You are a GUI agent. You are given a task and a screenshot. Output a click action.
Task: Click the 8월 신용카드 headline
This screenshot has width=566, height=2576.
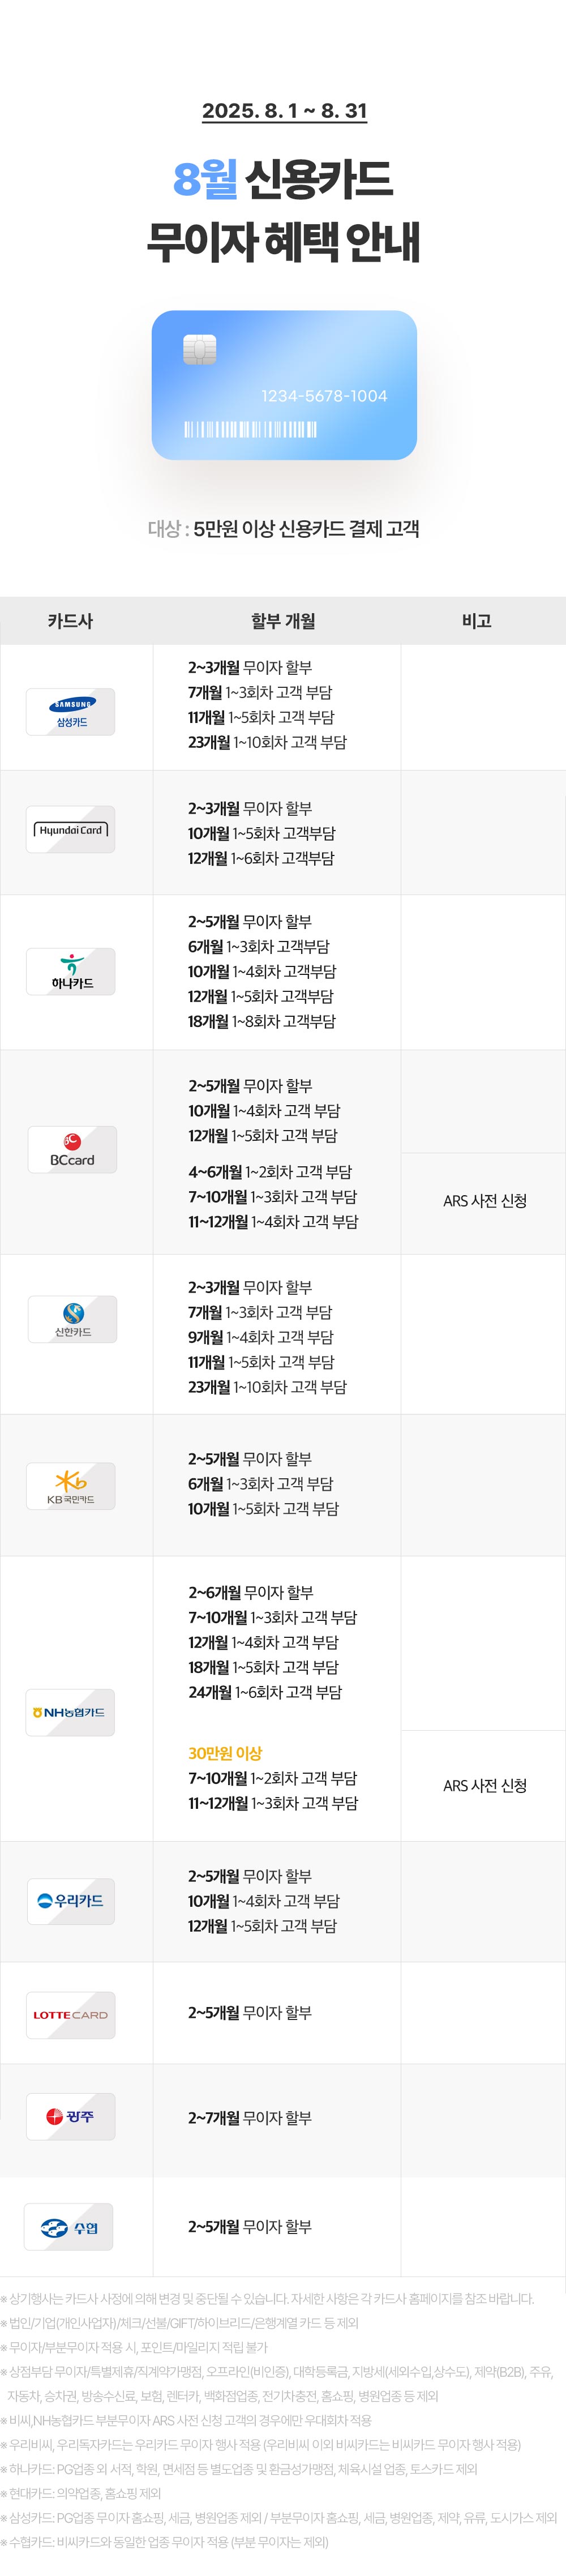click(x=283, y=179)
